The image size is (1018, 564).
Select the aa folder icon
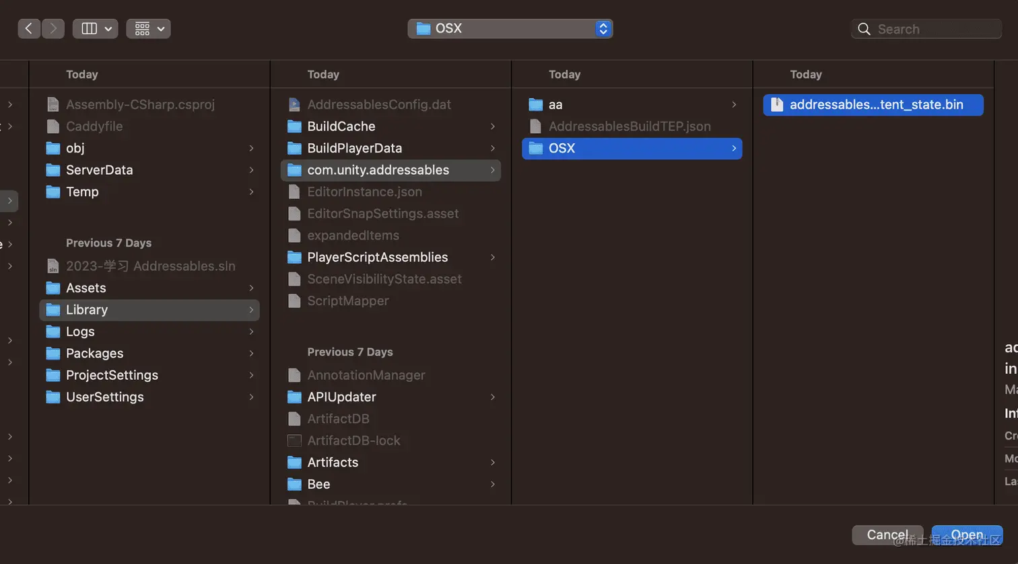coord(536,105)
